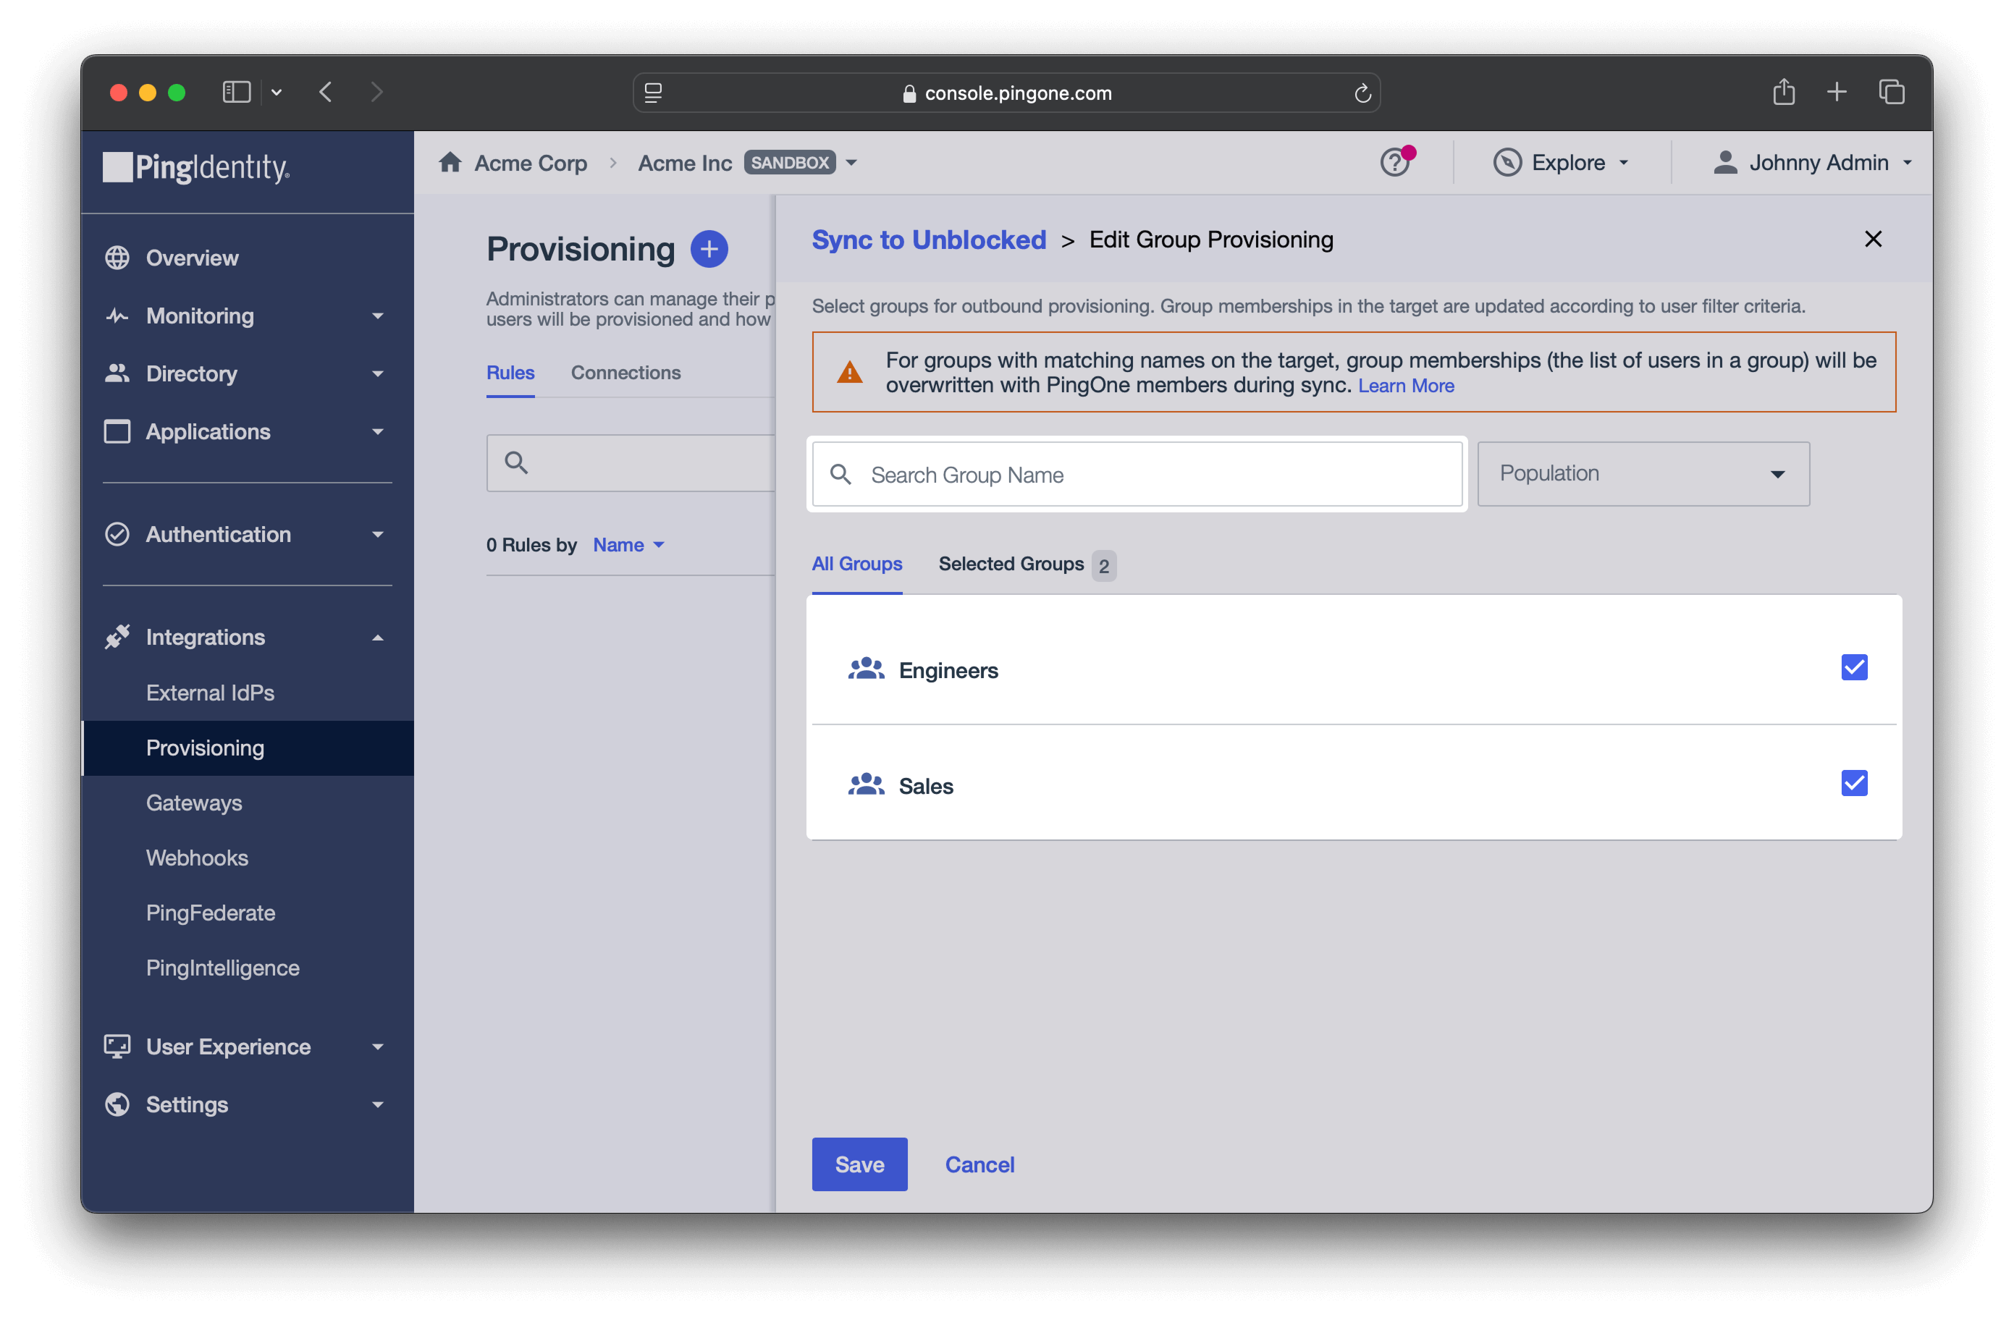This screenshot has height=1320, width=2014.
Task: Click the warning triangle icon in alert
Action: [850, 372]
